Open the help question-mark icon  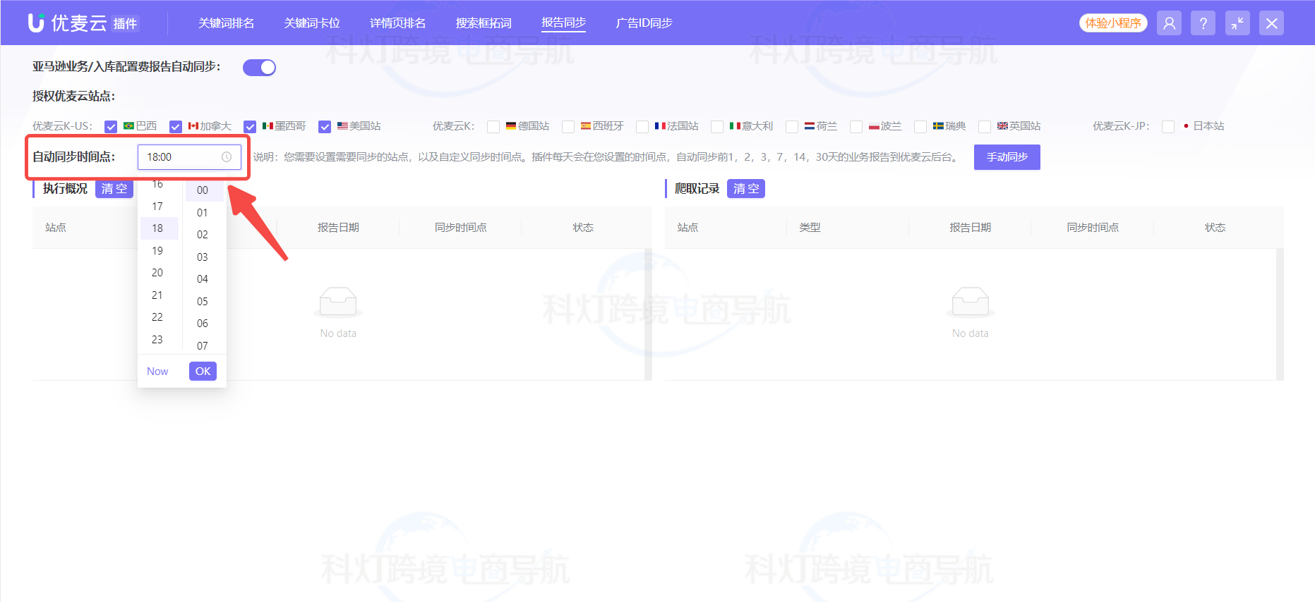(1203, 23)
